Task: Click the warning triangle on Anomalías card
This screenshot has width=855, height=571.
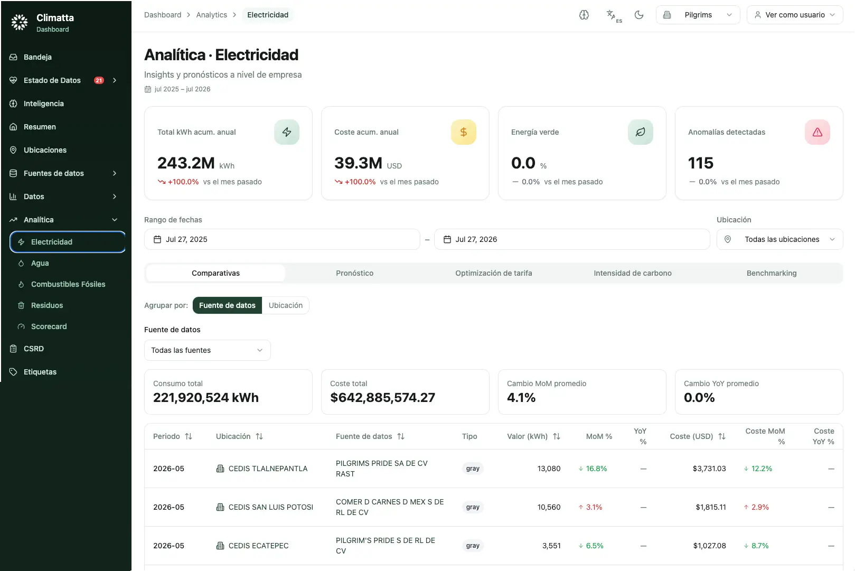Action: pos(818,132)
